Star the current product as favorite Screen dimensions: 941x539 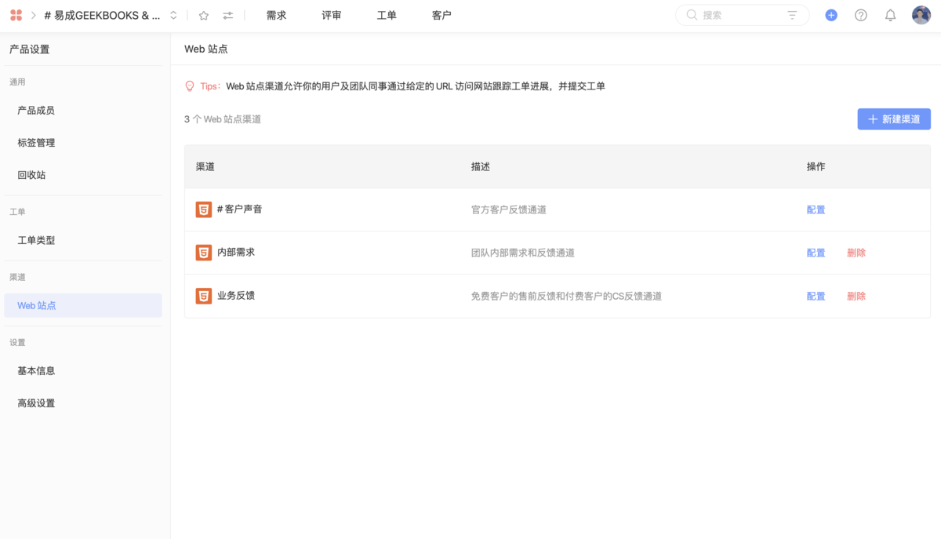(203, 14)
